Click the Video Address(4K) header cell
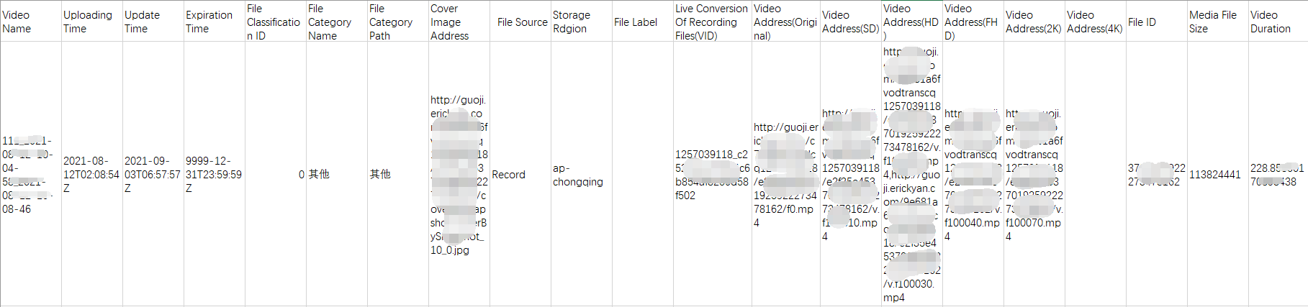 click(x=1096, y=22)
